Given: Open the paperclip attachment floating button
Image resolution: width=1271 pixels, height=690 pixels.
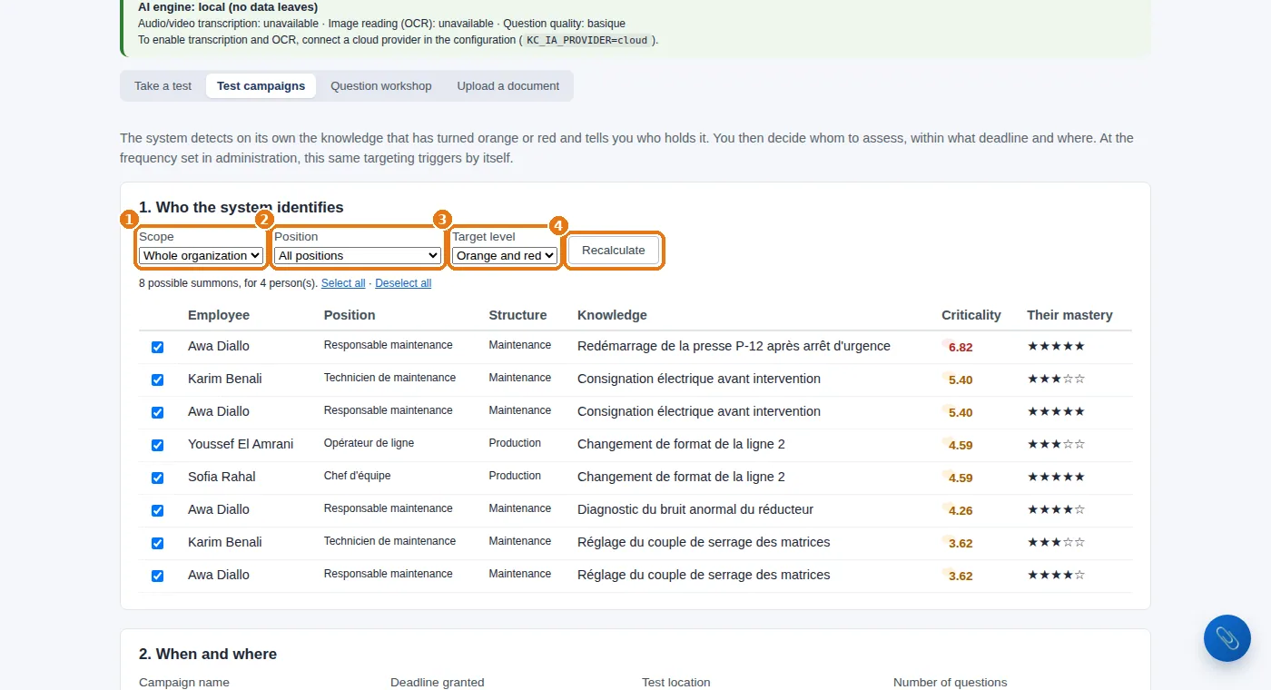Looking at the screenshot, I should pos(1227,637).
